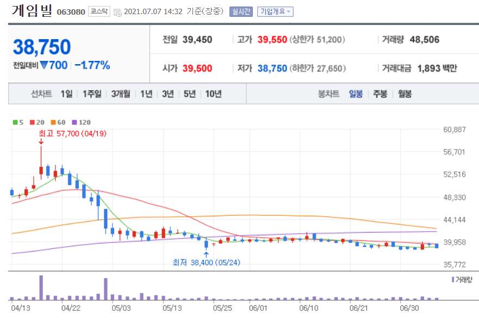Click the red 20-day moving average swatch

(33, 122)
